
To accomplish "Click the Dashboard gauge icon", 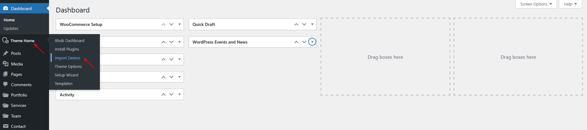I will click(x=6, y=9).
